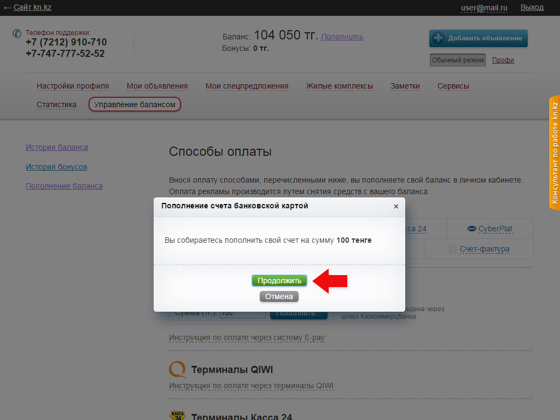Close the bank card top-up dialog

pyautogui.click(x=396, y=206)
